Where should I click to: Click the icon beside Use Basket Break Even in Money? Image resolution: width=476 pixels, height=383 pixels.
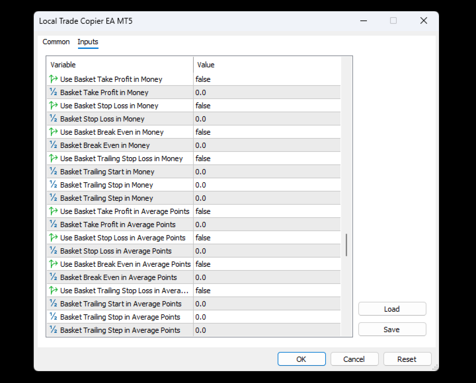54,132
